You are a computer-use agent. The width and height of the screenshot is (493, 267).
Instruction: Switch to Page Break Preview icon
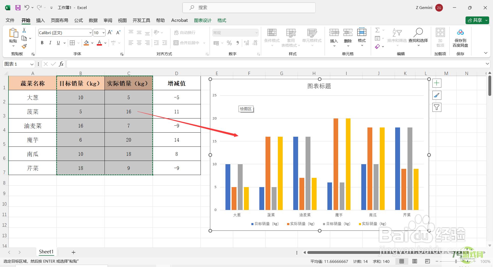(x=427, y=261)
